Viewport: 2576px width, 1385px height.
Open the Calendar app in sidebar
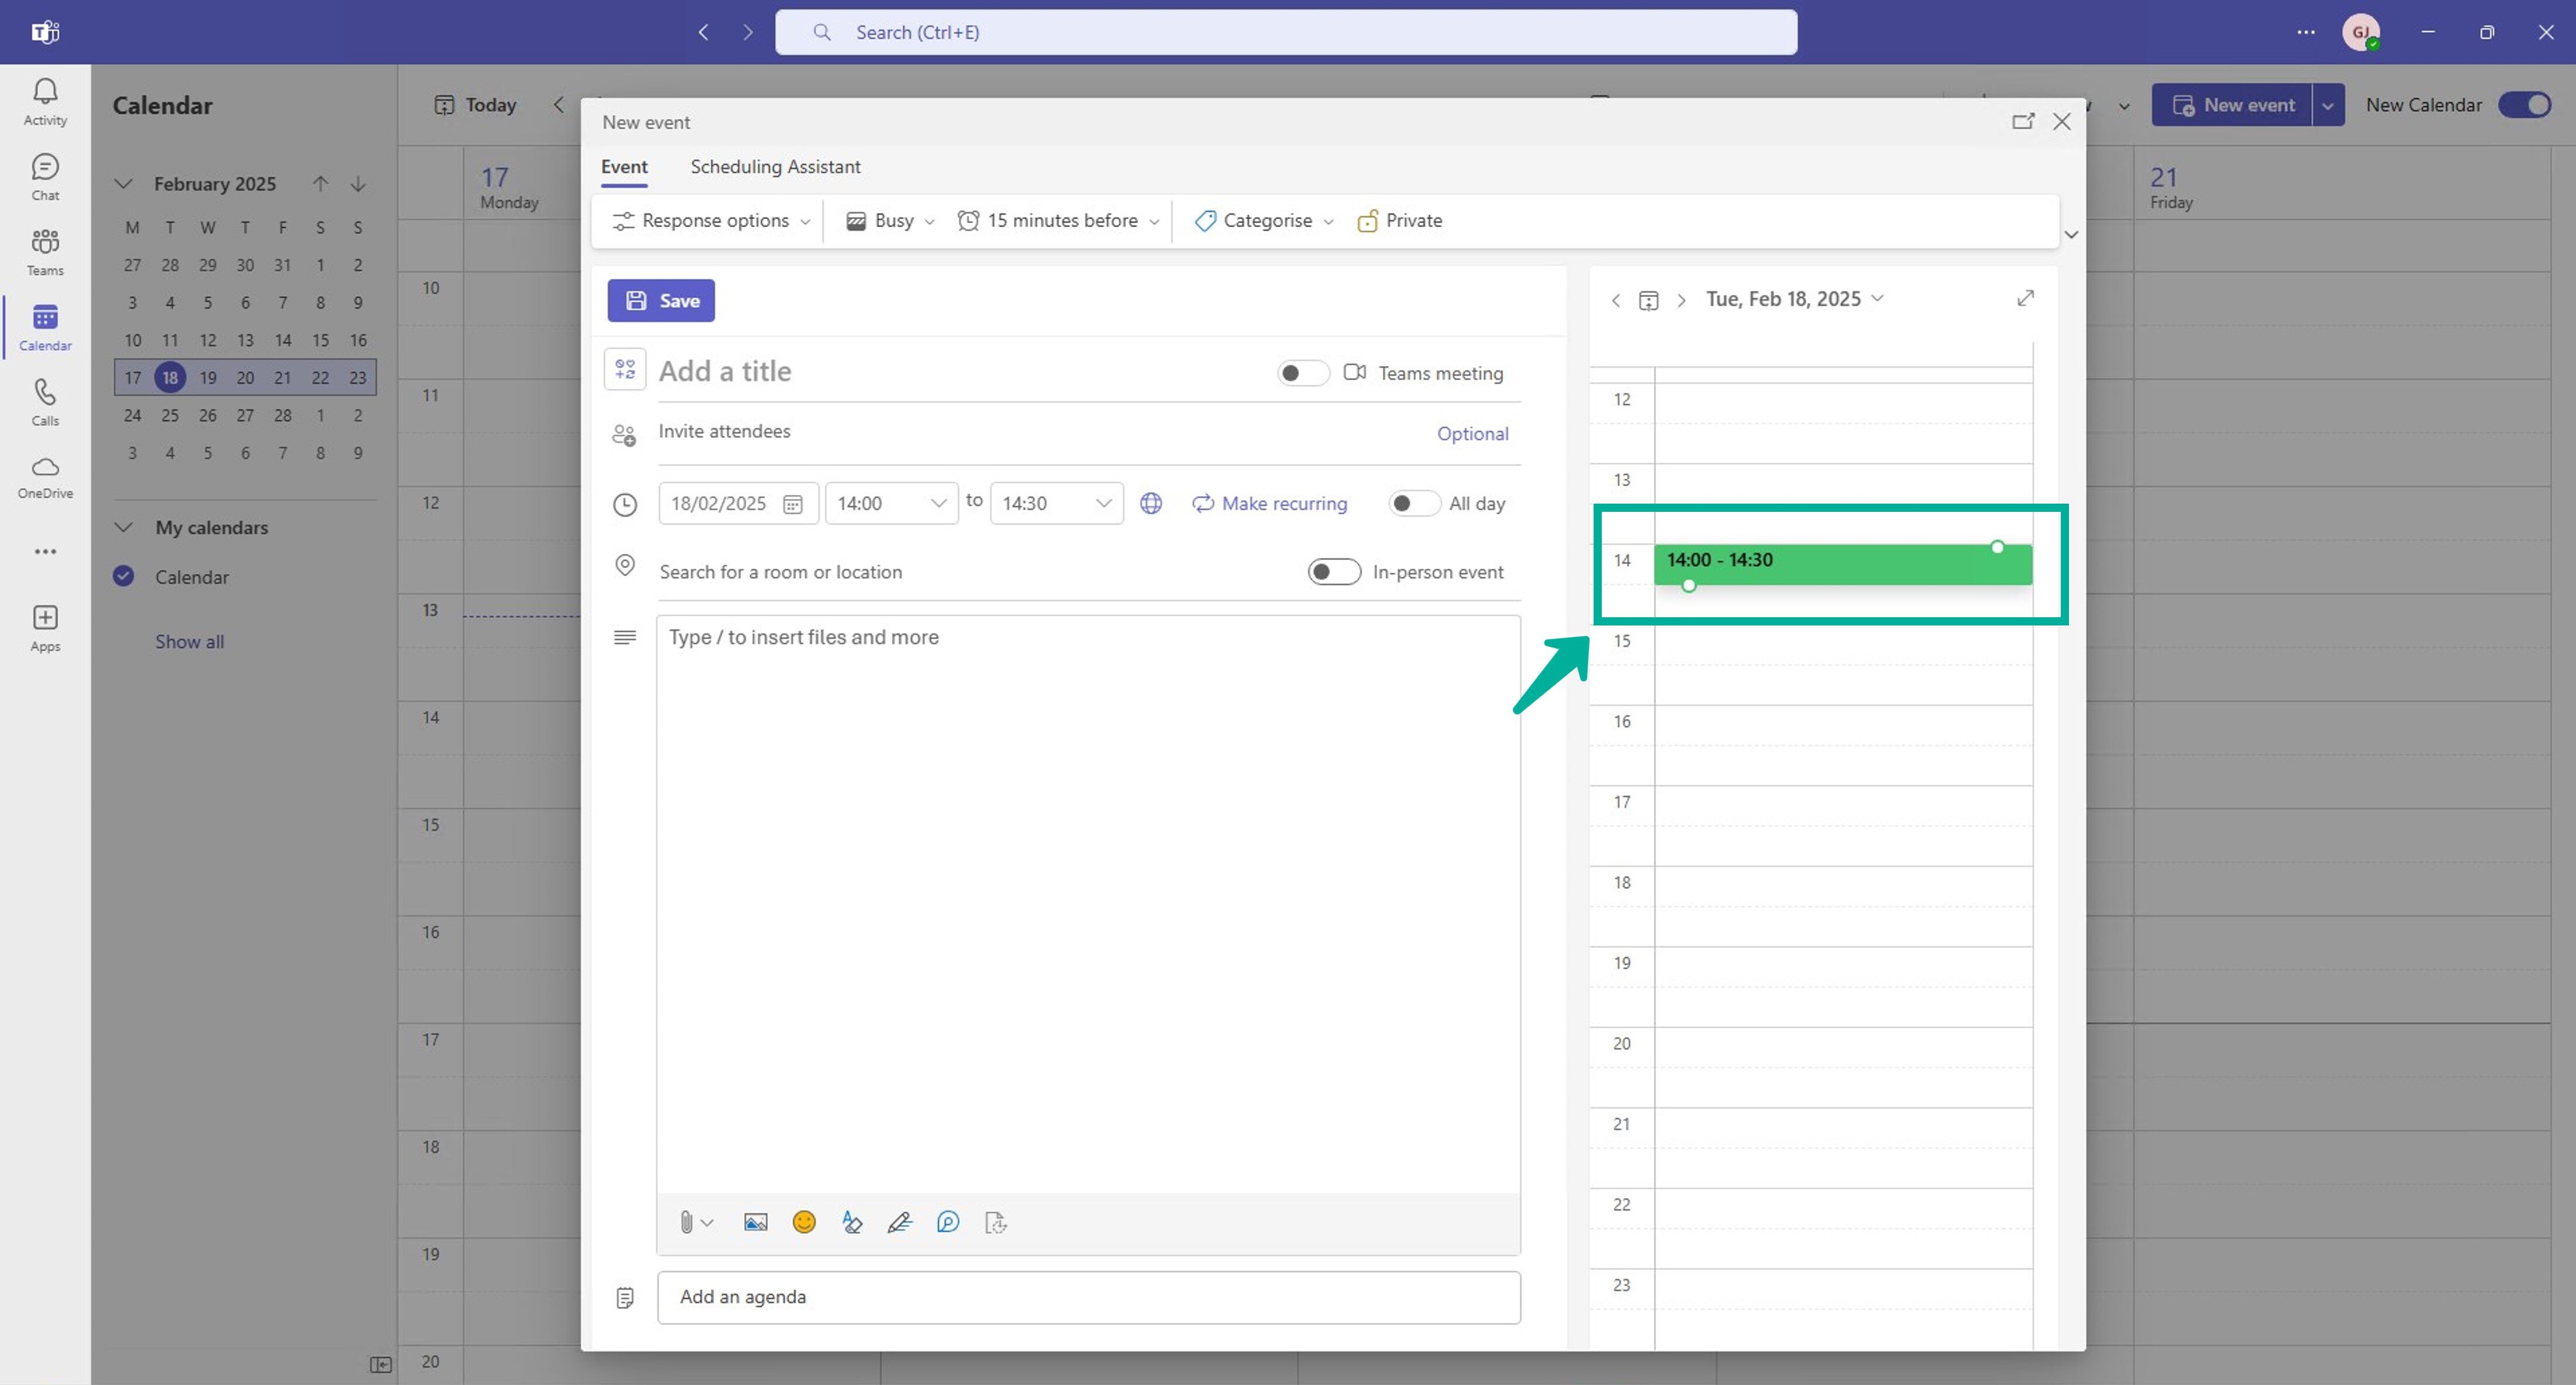[45, 327]
